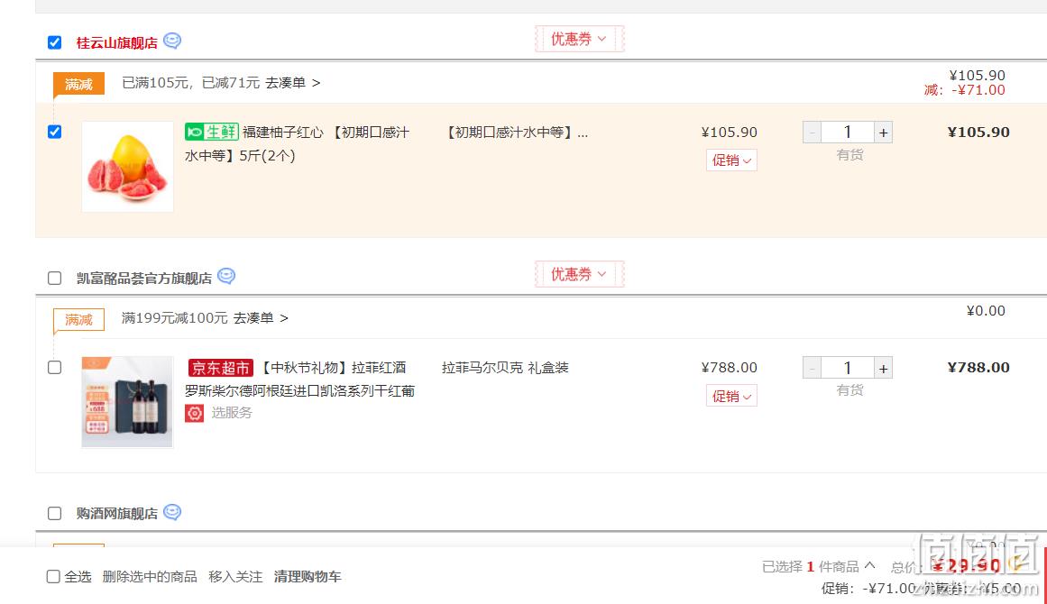The image size is (1047, 604).
Task: Expand 促销 dropdown under ¥105.90 price
Action: (x=731, y=160)
